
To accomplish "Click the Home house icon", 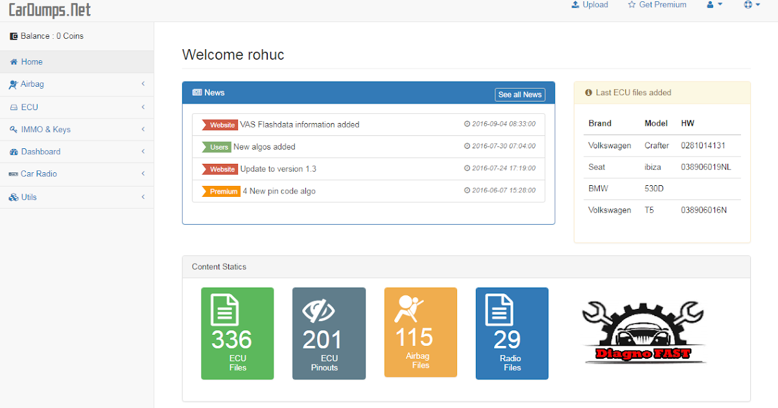I will tap(14, 62).
